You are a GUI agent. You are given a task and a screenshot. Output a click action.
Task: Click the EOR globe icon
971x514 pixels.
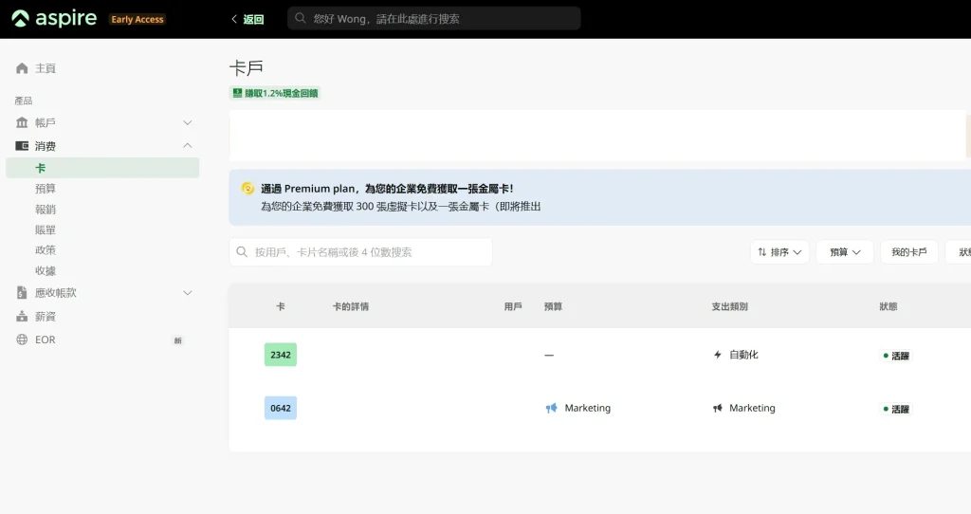tap(22, 340)
